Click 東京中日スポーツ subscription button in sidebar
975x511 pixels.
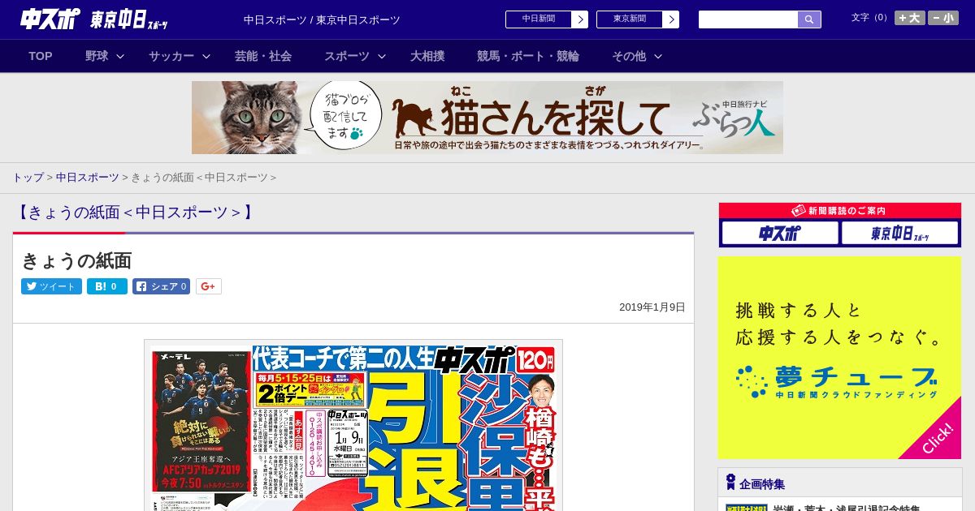(900, 234)
